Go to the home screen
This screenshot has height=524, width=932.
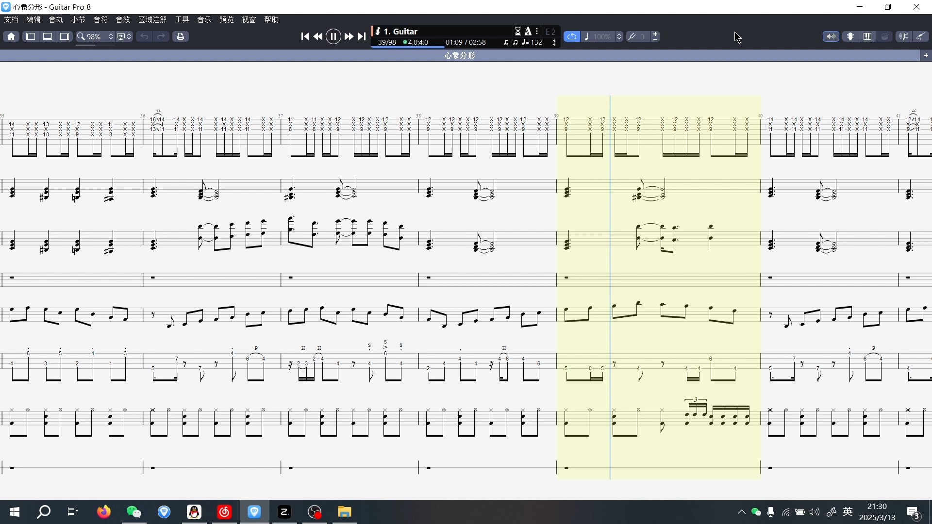pyautogui.click(x=11, y=36)
